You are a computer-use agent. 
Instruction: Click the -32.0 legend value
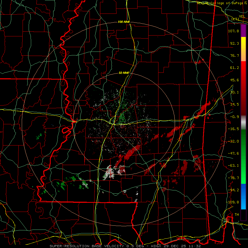pos(233,141)
